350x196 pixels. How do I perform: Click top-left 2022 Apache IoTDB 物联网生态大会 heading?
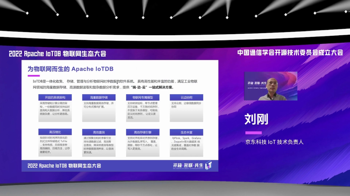(57, 54)
